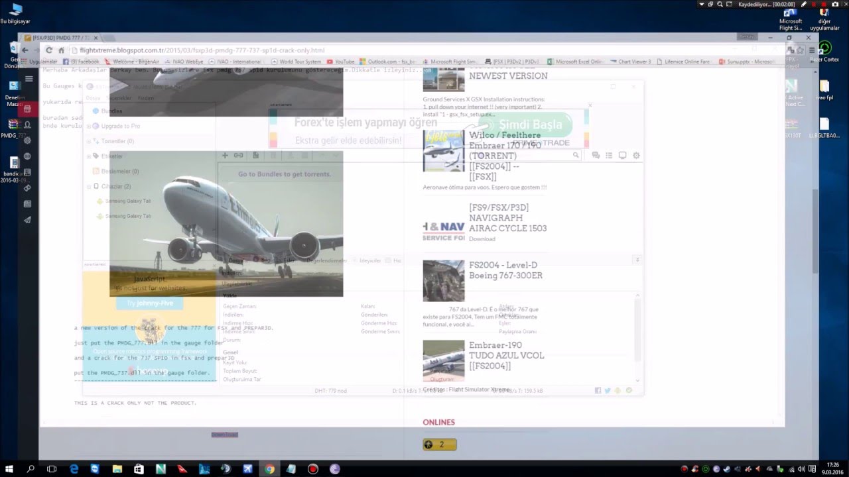This screenshot has width=849, height=477.
Task: Open uTorrent Dosya menu
Action: (x=93, y=98)
